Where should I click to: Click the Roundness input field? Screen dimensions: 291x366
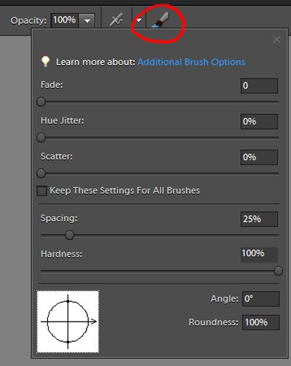(260, 322)
